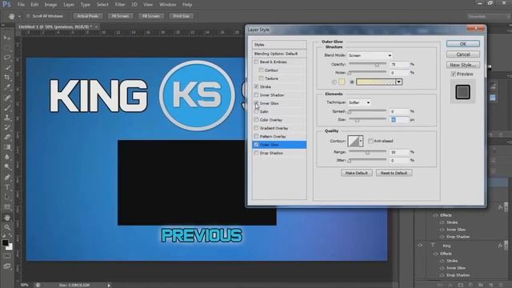Image resolution: width=512 pixels, height=288 pixels.
Task: Click the Screen Mode icon
Action: coord(7,266)
